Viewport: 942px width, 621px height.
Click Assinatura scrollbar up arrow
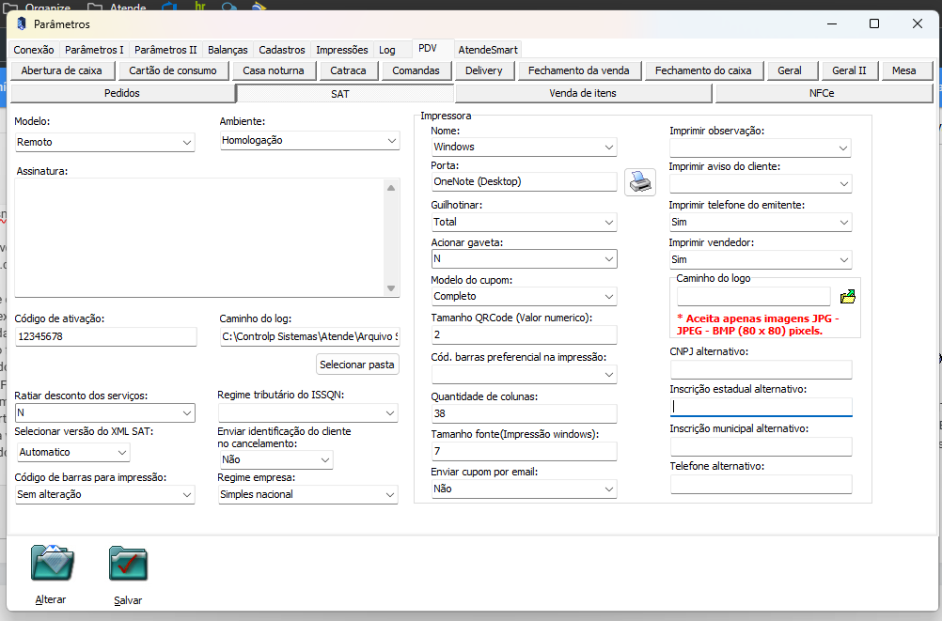click(391, 187)
